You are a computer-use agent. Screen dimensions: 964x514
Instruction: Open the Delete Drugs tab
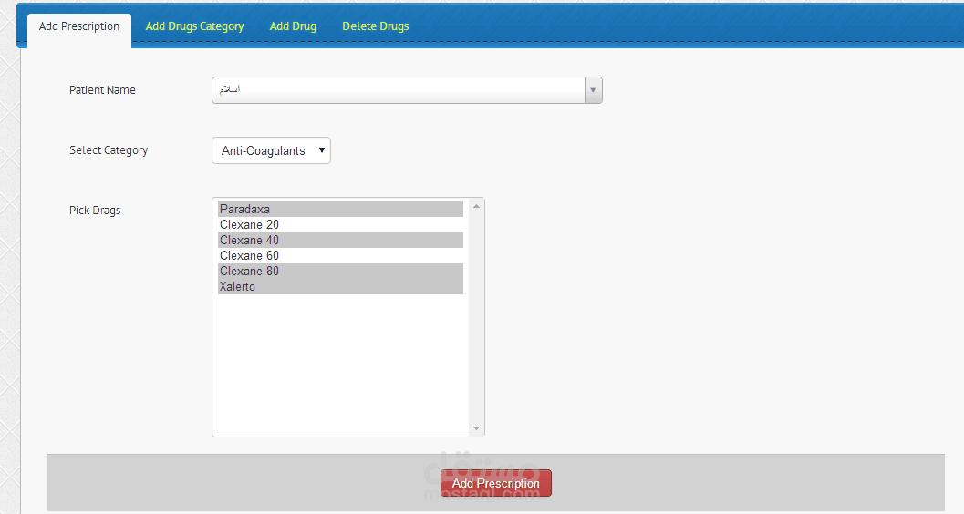pos(375,26)
